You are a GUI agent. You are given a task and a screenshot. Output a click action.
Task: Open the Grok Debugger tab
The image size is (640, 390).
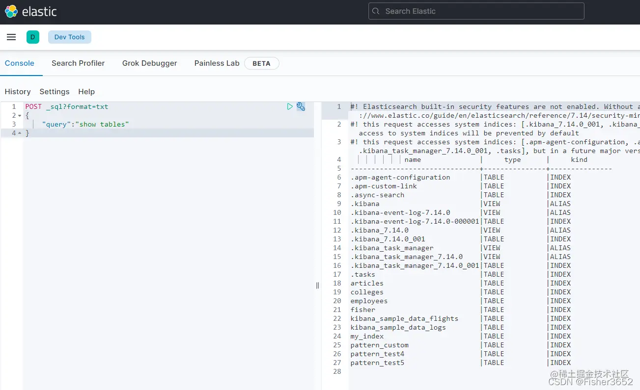click(150, 63)
